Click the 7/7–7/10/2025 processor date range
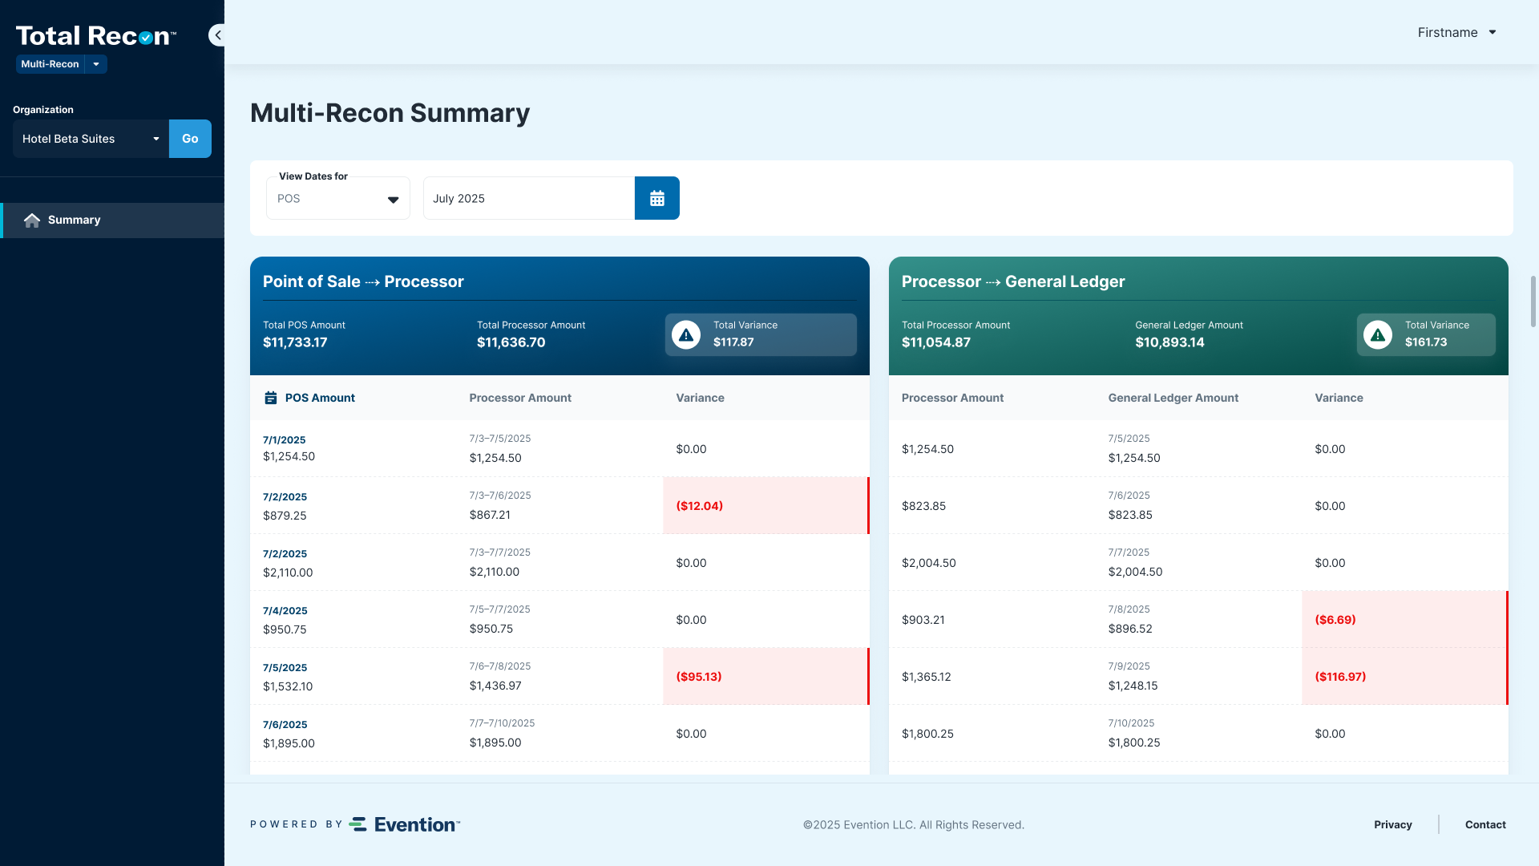 [x=502, y=723]
